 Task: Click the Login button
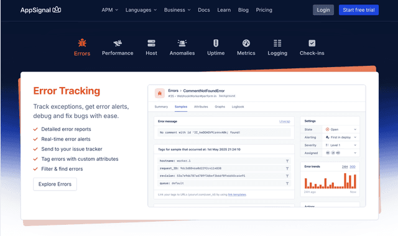click(323, 10)
